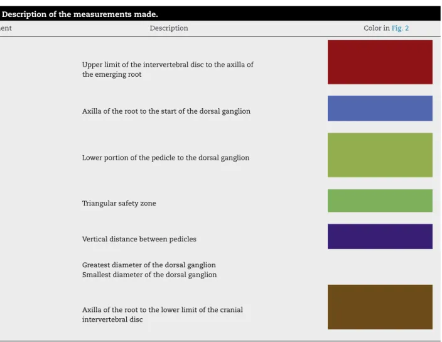Click the blue color swatch
Screen dimensions: 442x342
(380, 108)
